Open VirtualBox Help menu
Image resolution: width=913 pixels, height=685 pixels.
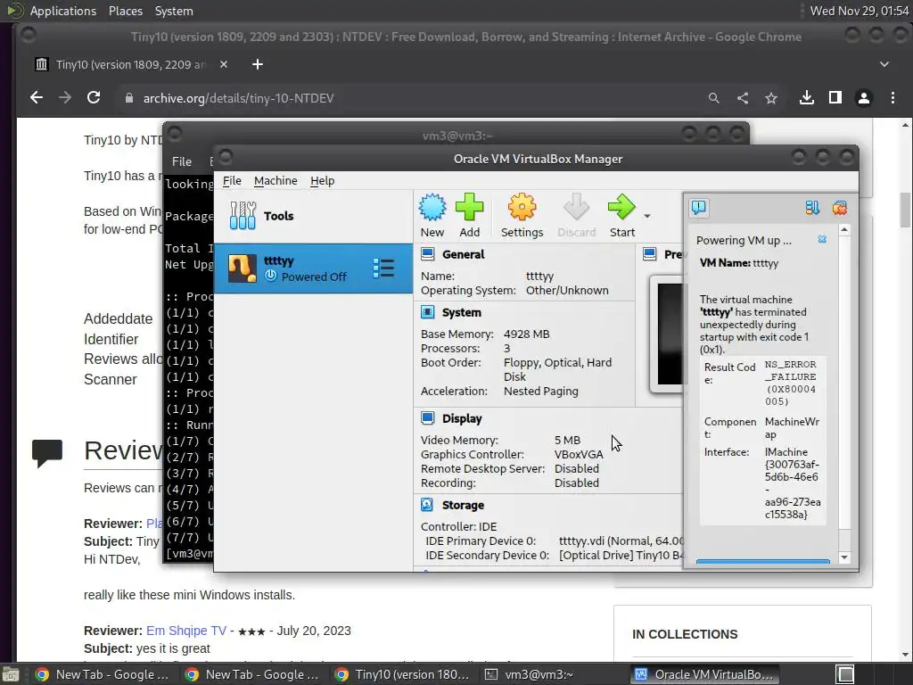(322, 180)
